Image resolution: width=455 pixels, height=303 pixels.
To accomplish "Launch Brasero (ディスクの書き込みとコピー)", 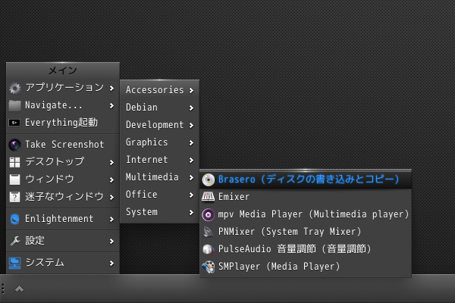I will 306,180.
